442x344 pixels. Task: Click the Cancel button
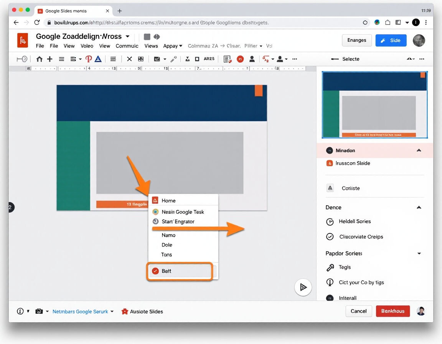(359, 311)
